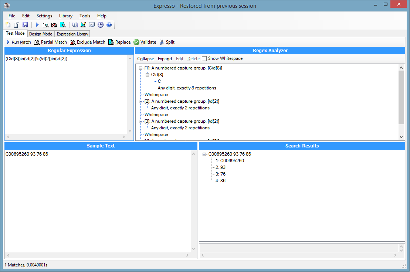Click the Save floppy disk icon
The height and width of the screenshot is (272, 410).
(25, 25)
